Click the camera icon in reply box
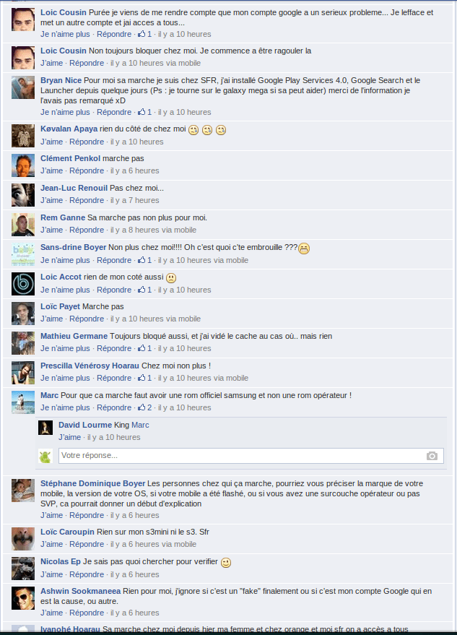 click(432, 456)
